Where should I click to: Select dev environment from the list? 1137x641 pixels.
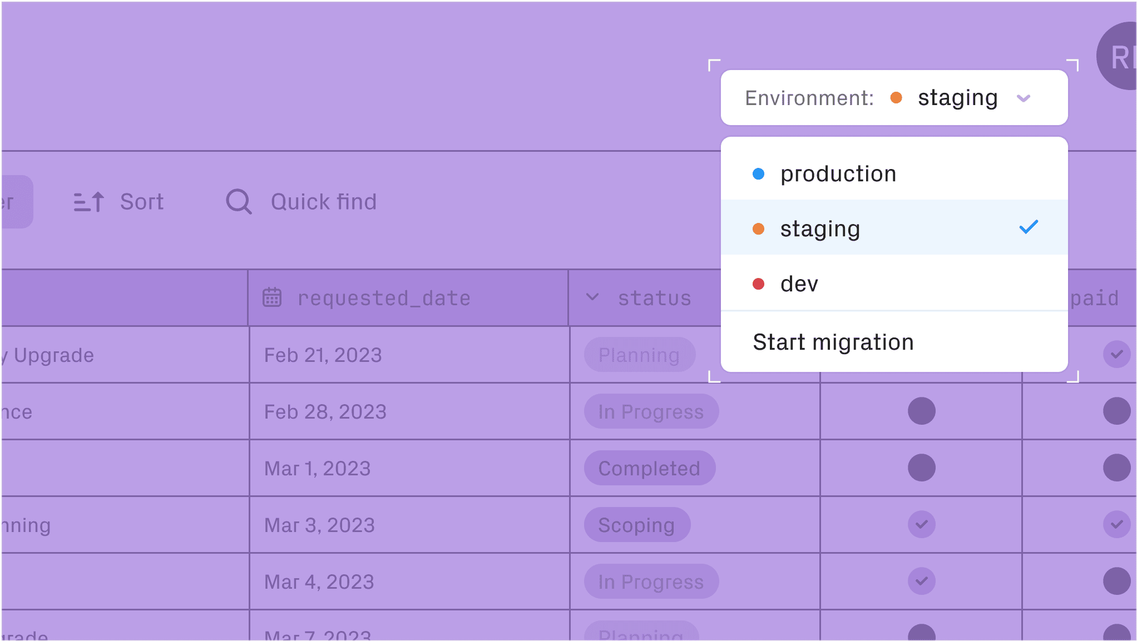(x=799, y=284)
